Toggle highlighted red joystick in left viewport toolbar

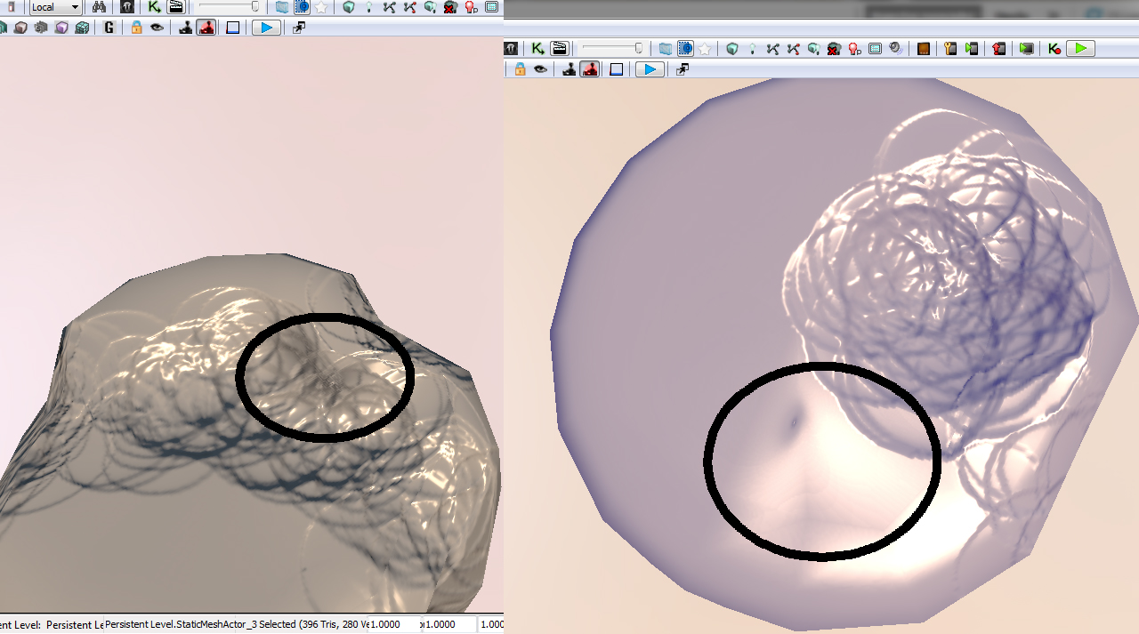click(206, 28)
